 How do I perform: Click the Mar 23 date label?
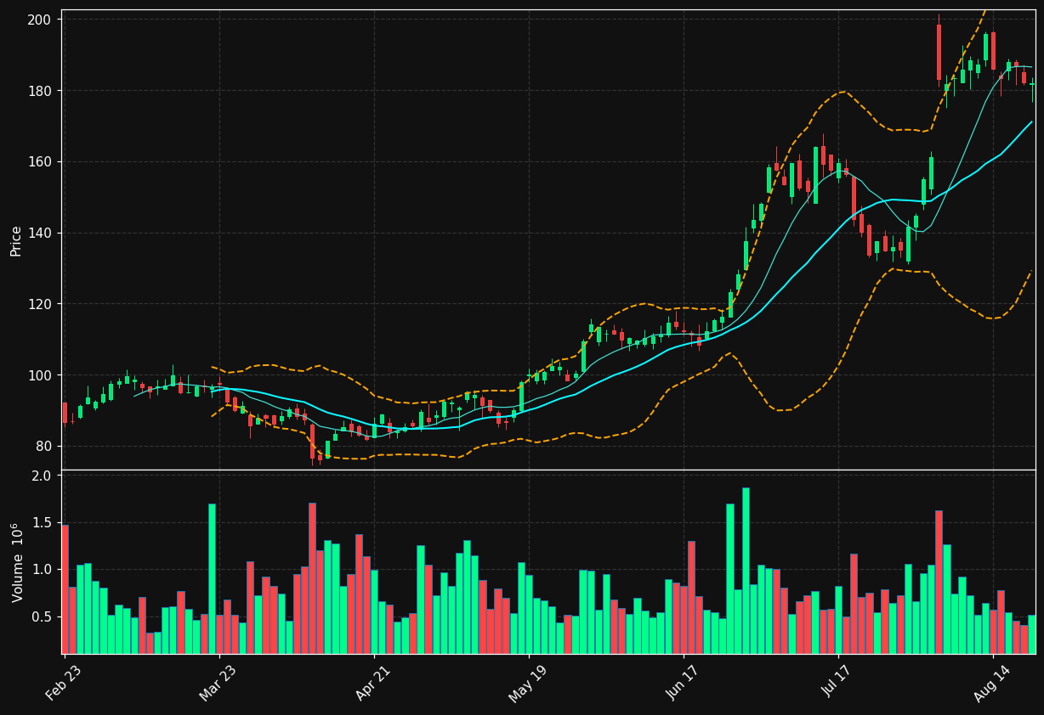(219, 682)
